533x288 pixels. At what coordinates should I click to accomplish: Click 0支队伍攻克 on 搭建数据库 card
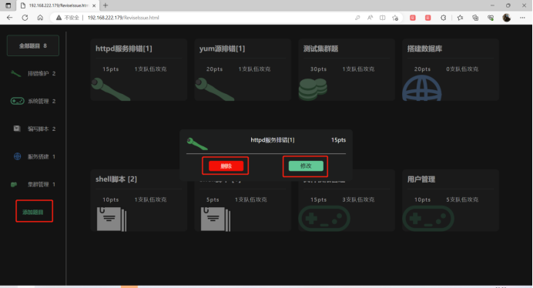pyautogui.click(x=462, y=69)
